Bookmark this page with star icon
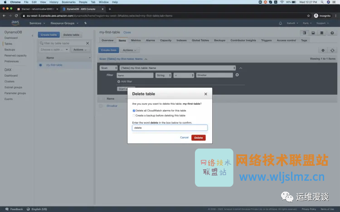The height and width of the screenshot is (212, 340). (308, 15)
